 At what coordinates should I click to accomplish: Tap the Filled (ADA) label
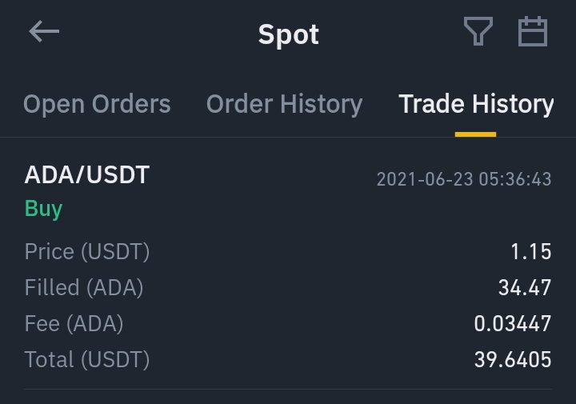tap(84, 287)
